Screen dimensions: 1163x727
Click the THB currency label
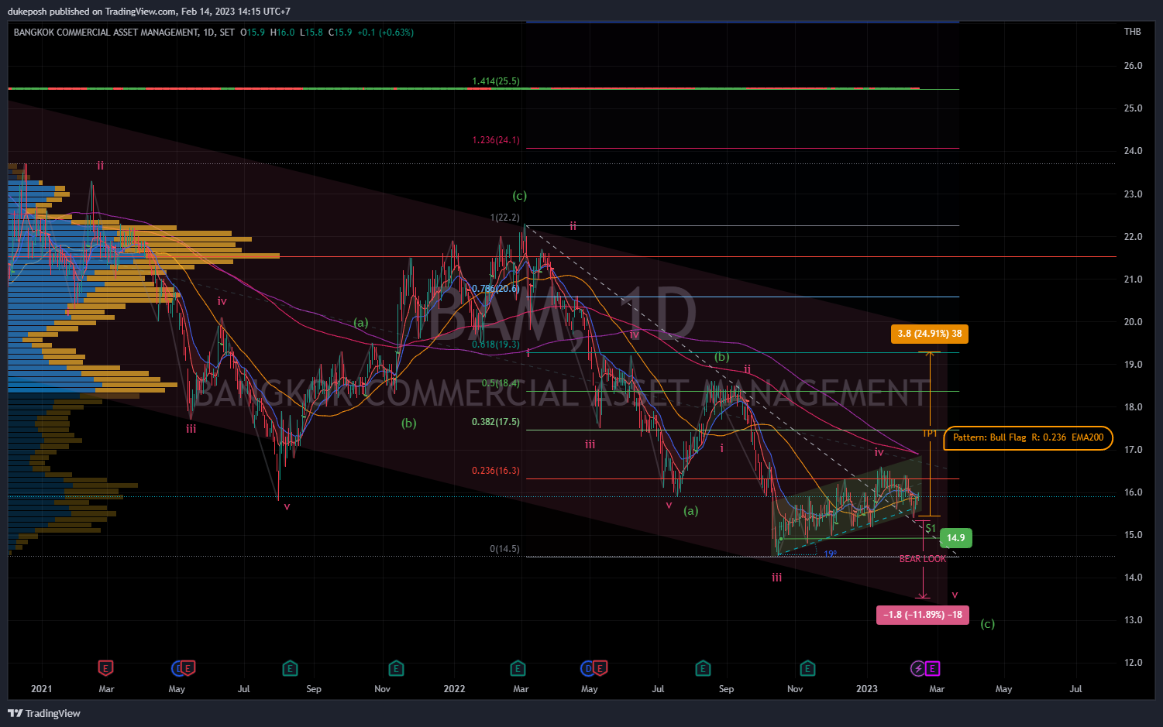(1133, 32)
